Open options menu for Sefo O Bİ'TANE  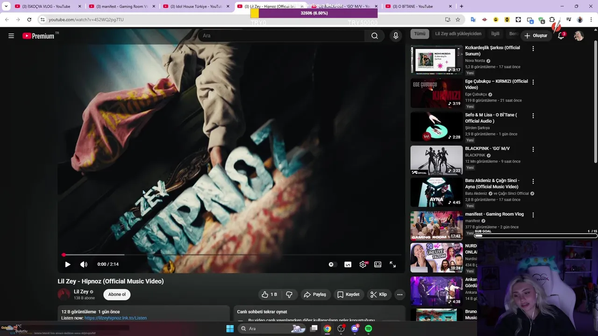(533, 115)
